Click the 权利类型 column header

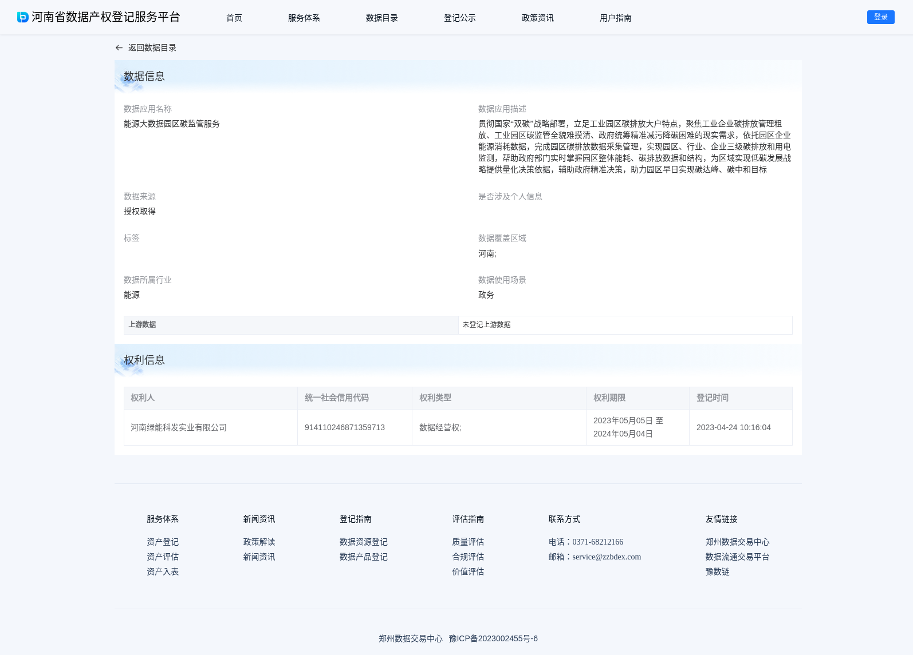(499, 398)
